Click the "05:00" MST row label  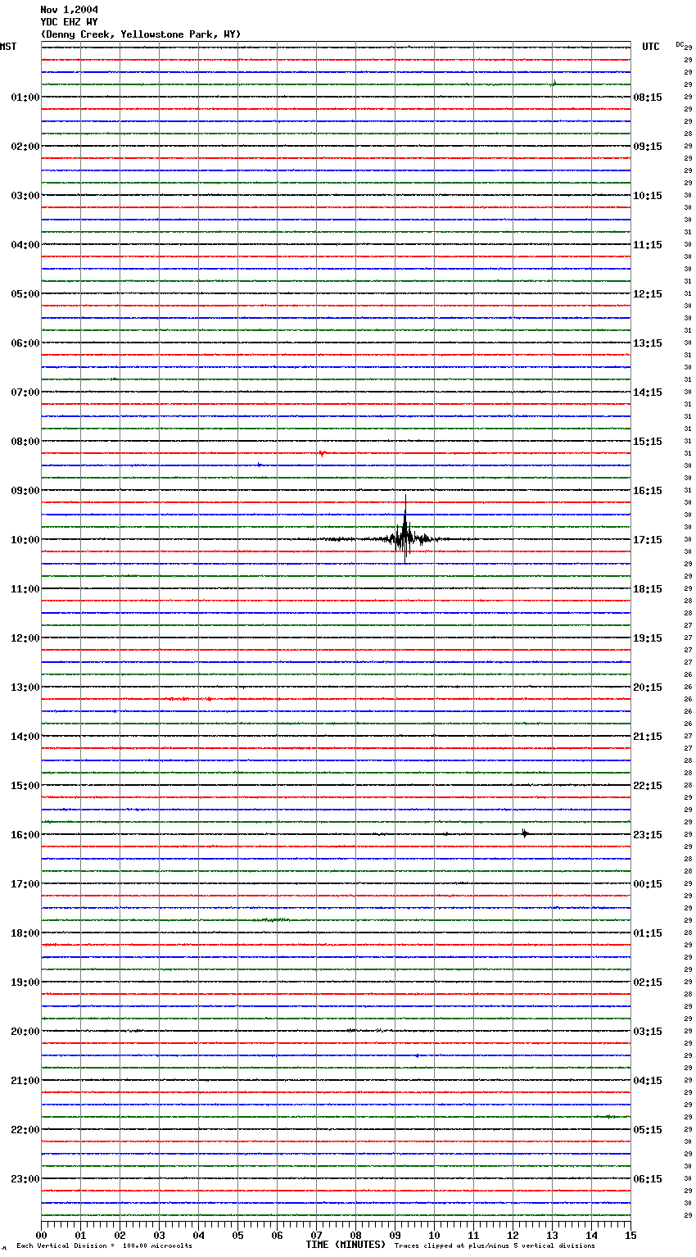[25, 294]
